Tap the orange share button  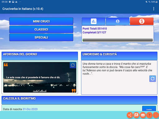tap(130, 115)
